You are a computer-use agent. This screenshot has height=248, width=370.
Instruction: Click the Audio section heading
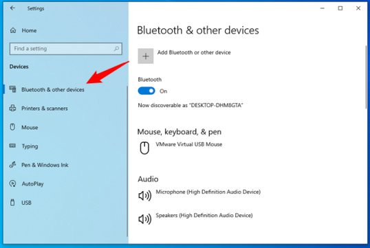tap(148, 179)
